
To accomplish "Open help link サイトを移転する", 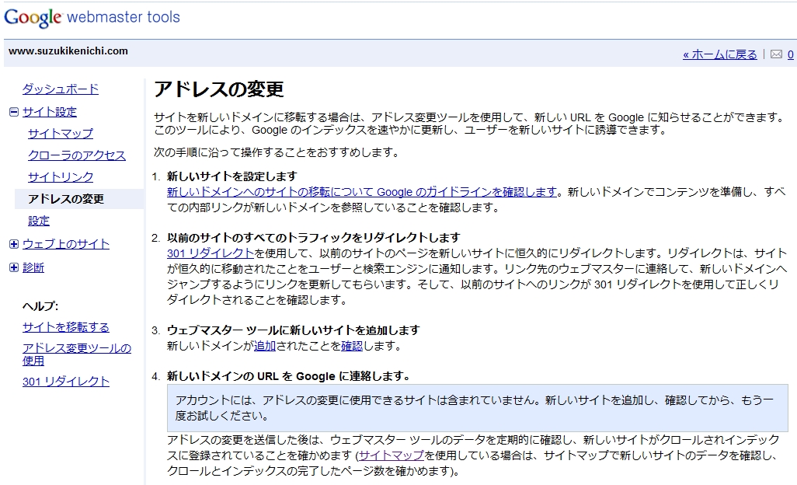I will click(x=66, y=327).
